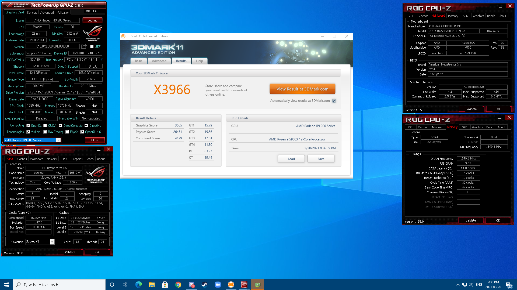
Task: Click the volume tray icon
Action: click(x=471, y=285)
